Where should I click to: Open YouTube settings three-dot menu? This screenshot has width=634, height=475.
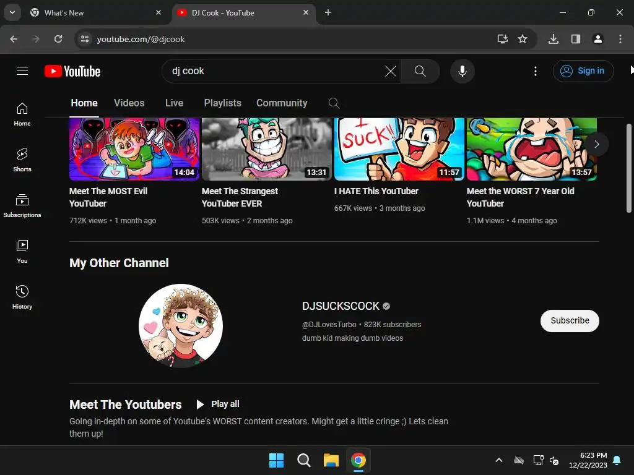(536, 71)
